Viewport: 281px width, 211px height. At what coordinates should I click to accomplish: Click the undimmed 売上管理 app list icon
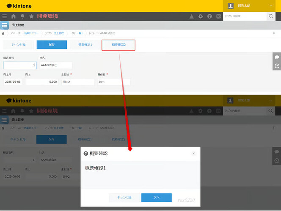[5, 25]
